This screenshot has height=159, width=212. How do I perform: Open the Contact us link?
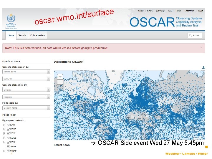pos(189,11)
